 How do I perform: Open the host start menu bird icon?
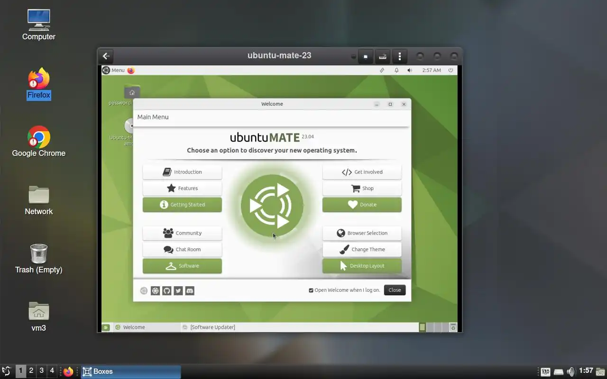tap(7, 371)
